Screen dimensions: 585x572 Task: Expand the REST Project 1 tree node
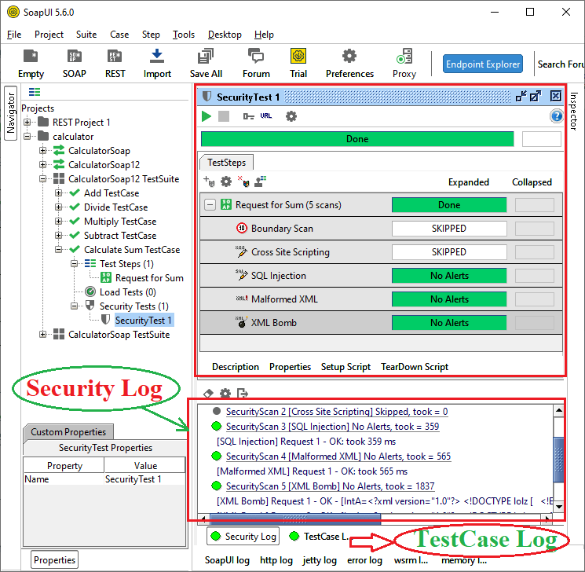pos(27,123)
